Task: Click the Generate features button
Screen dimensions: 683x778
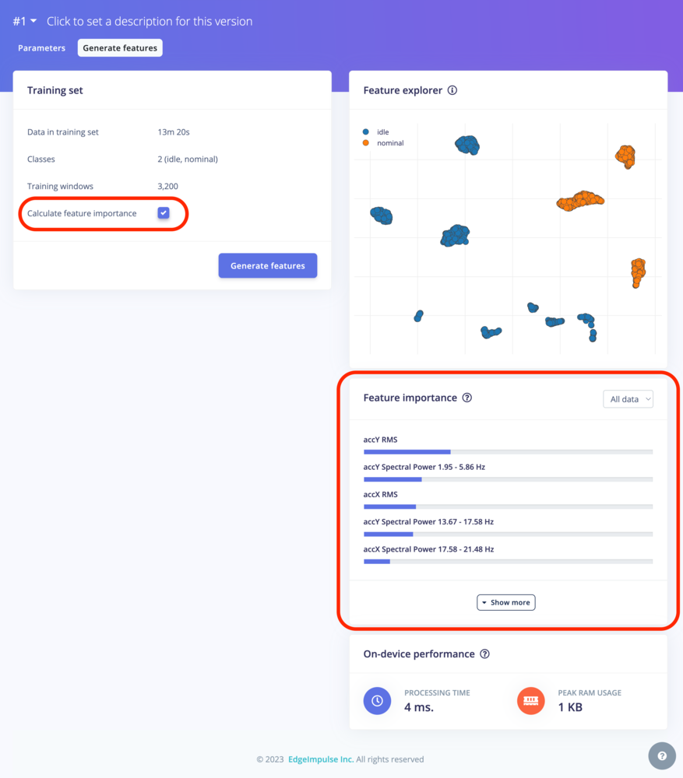Action: (268, 265)
